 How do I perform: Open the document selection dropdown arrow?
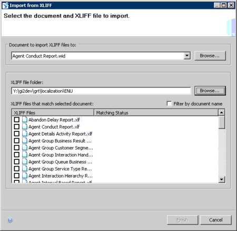point(187,56)
